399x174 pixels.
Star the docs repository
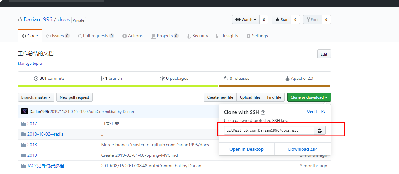coord(281,20)
